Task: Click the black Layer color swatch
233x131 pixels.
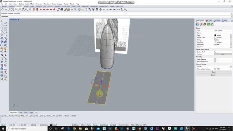Action: (x=215, y=35)
